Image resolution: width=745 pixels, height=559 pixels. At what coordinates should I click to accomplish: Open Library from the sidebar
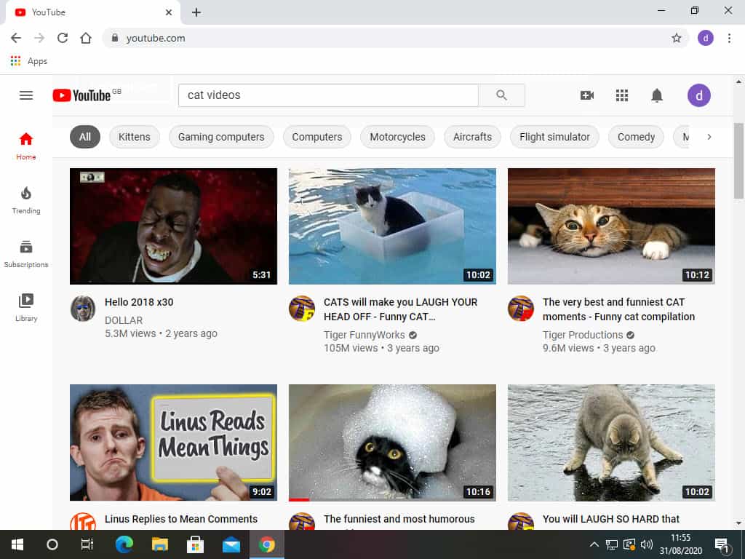click(x=26, y=307)
